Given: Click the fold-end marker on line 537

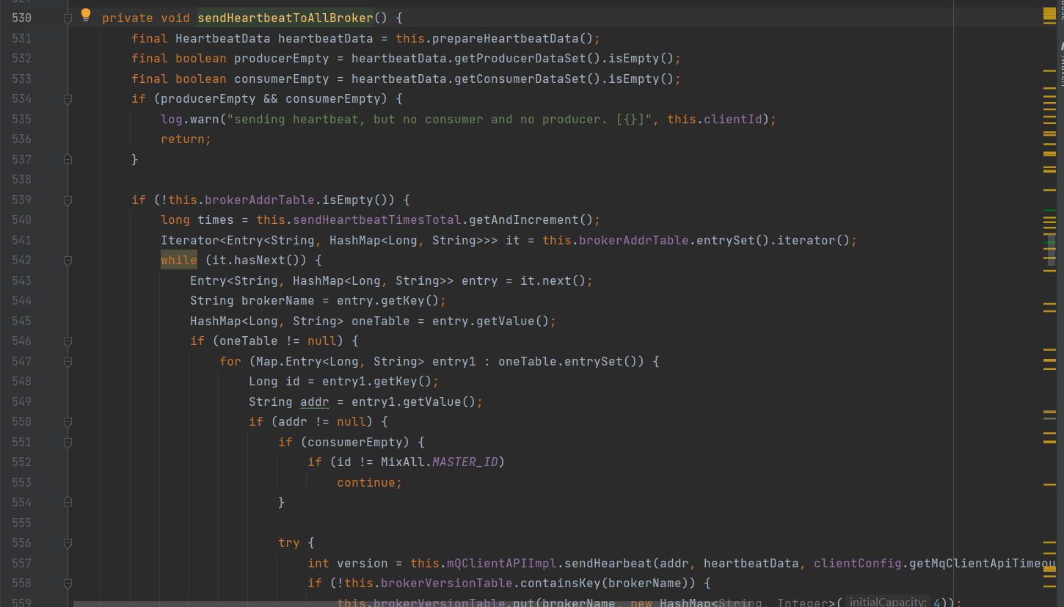Looking at the screenshot, I should (68, 159).
